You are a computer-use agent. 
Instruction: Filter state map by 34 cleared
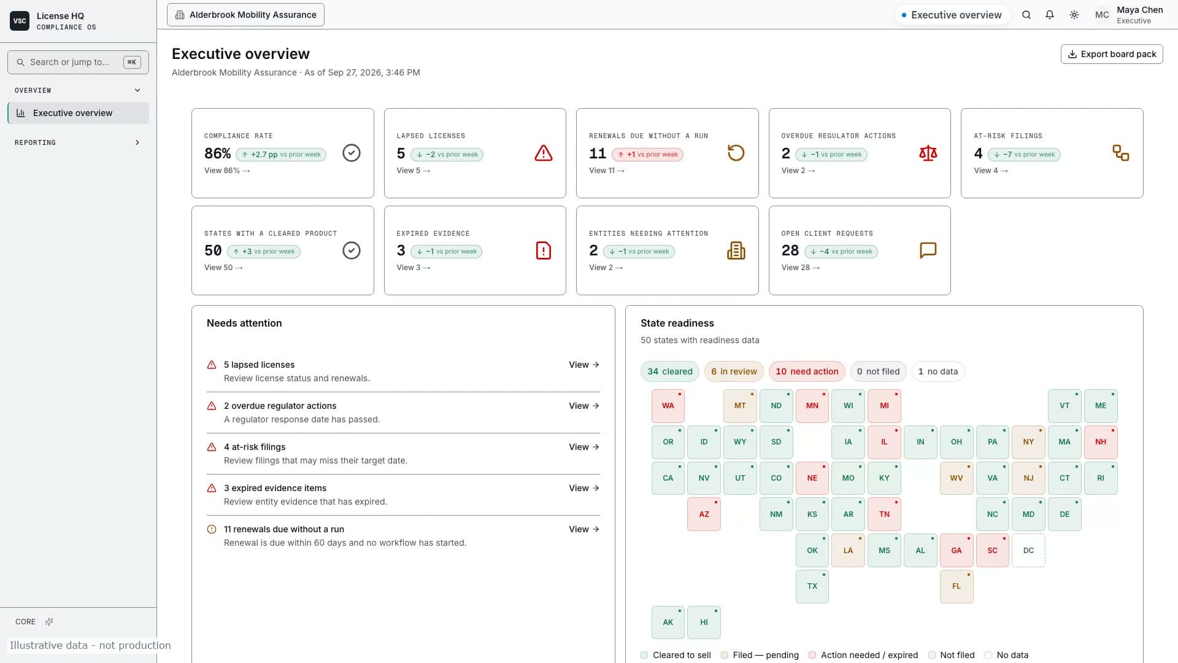(x=670, y=371)
